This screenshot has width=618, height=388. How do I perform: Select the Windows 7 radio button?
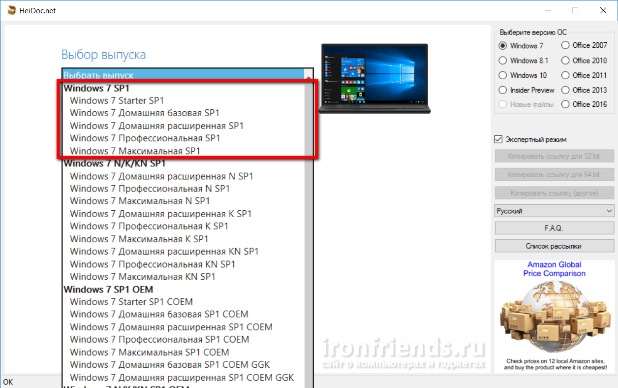502,46
